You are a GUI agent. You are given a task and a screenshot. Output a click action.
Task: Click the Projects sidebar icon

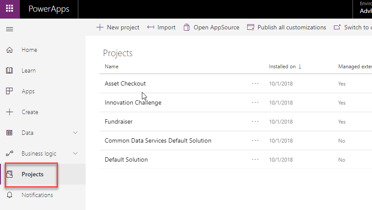coord(10,174)
